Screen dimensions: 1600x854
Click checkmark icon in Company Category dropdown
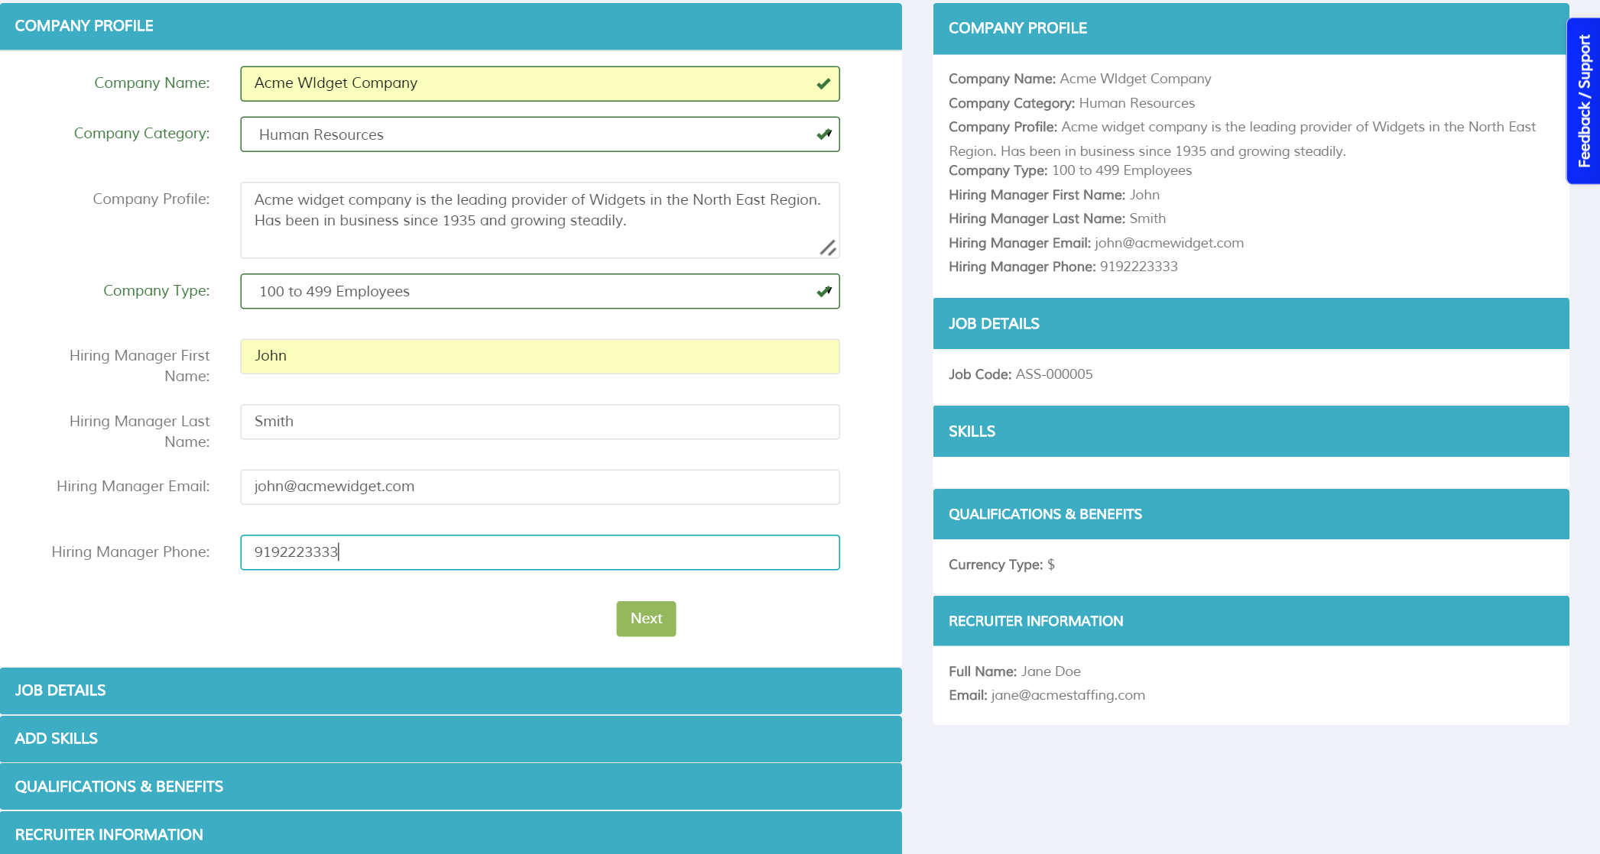pyautogui.click(x=823, y=134)
